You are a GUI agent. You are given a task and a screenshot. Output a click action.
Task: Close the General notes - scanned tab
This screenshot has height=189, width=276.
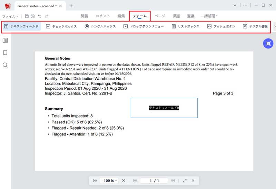click(60, 6)
